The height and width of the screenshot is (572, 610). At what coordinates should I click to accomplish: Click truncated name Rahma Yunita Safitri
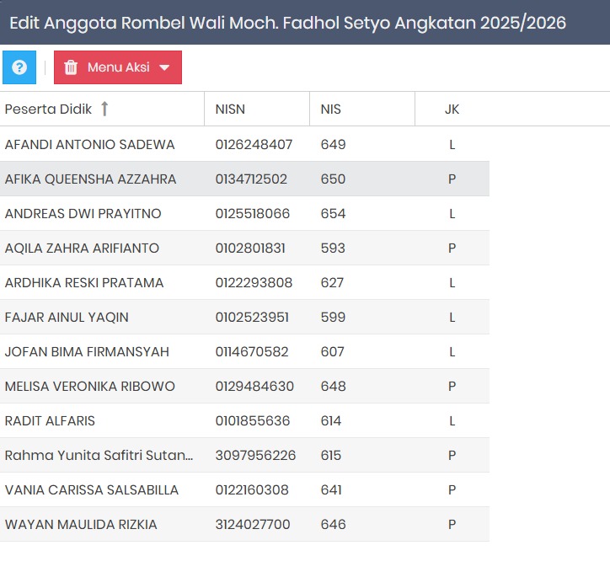(x=99, y=455)
